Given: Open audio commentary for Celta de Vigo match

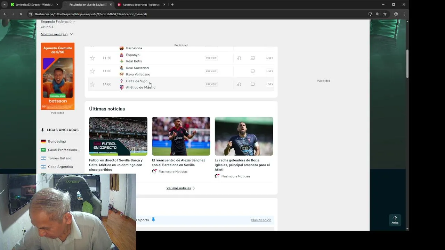Looking at the screenshot, I should [x=239, y=84].
